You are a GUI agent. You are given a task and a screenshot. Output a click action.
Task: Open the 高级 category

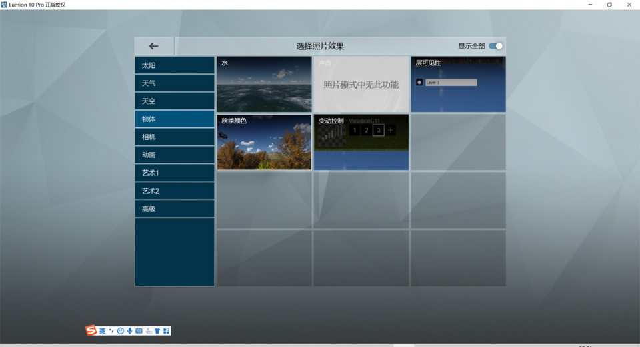(x=174, y=209)
